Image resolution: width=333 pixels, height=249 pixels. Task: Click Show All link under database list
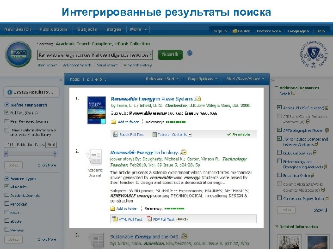click(321, 210)
